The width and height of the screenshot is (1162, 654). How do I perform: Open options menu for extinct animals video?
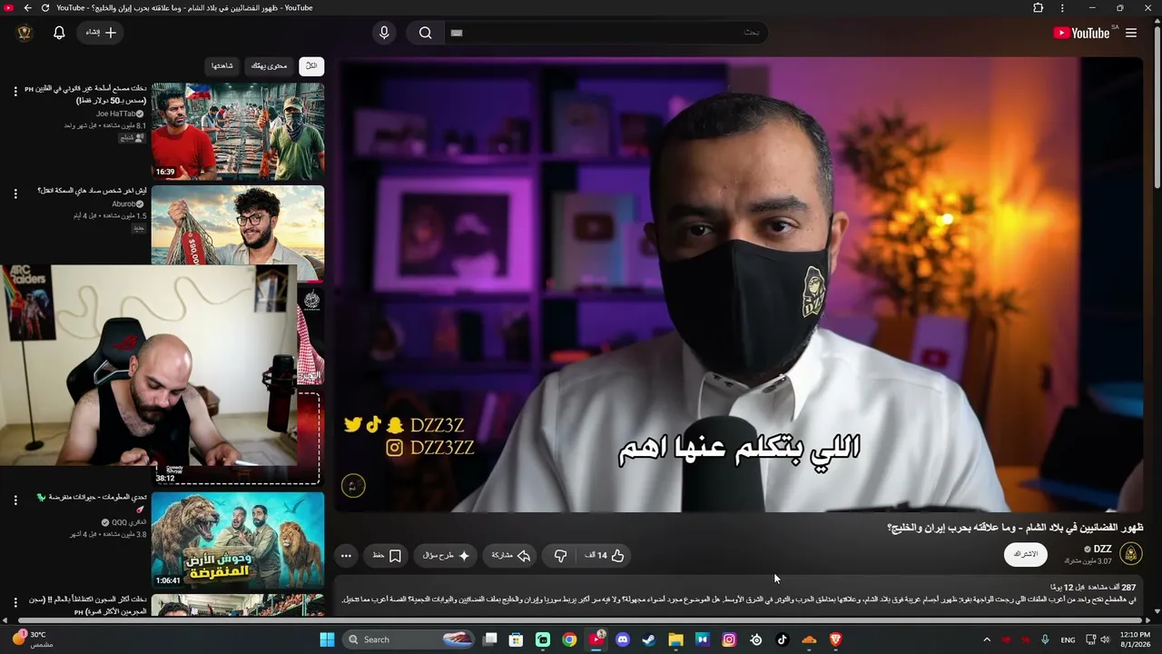[15, 500]
